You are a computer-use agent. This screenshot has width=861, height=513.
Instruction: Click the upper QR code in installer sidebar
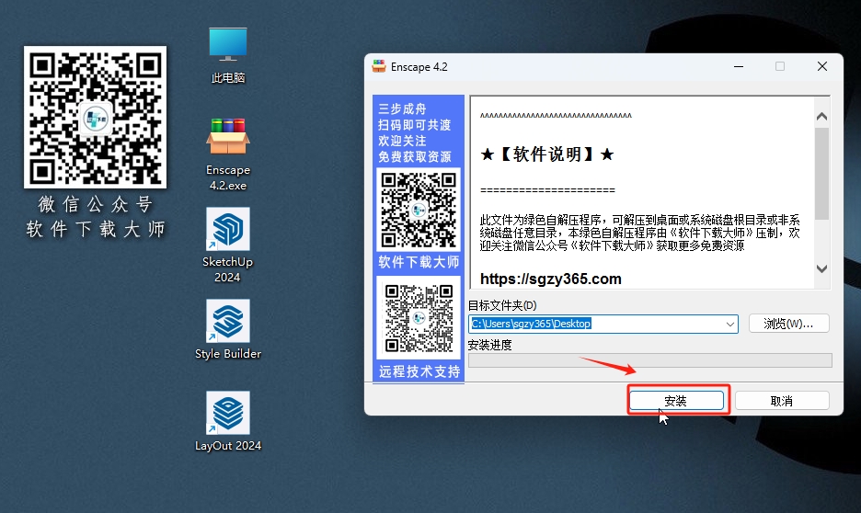pyautogui.click(x=419, y=210)
